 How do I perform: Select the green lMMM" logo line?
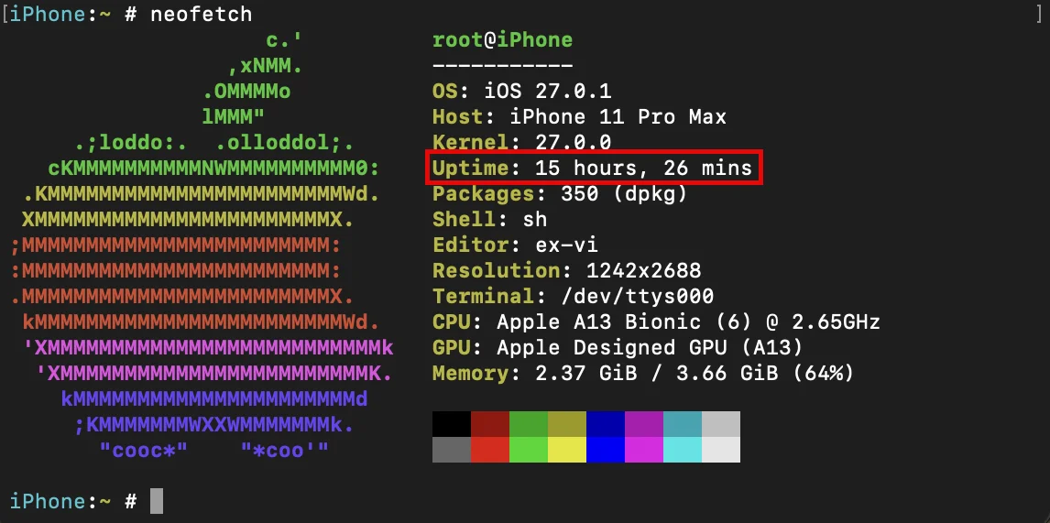point(233,116)
